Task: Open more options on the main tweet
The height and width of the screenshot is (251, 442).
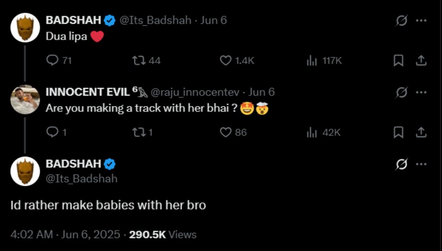Action: coord(421,164)
